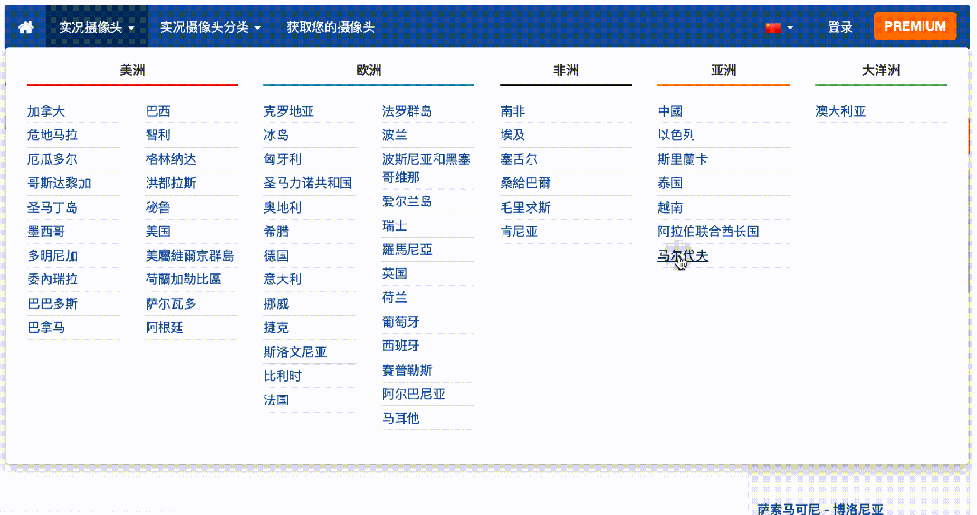This screenshot has width=977, height=515.
Task: Collapse the 实况摄像头 dropdown menu
Action: coord(97,27)
